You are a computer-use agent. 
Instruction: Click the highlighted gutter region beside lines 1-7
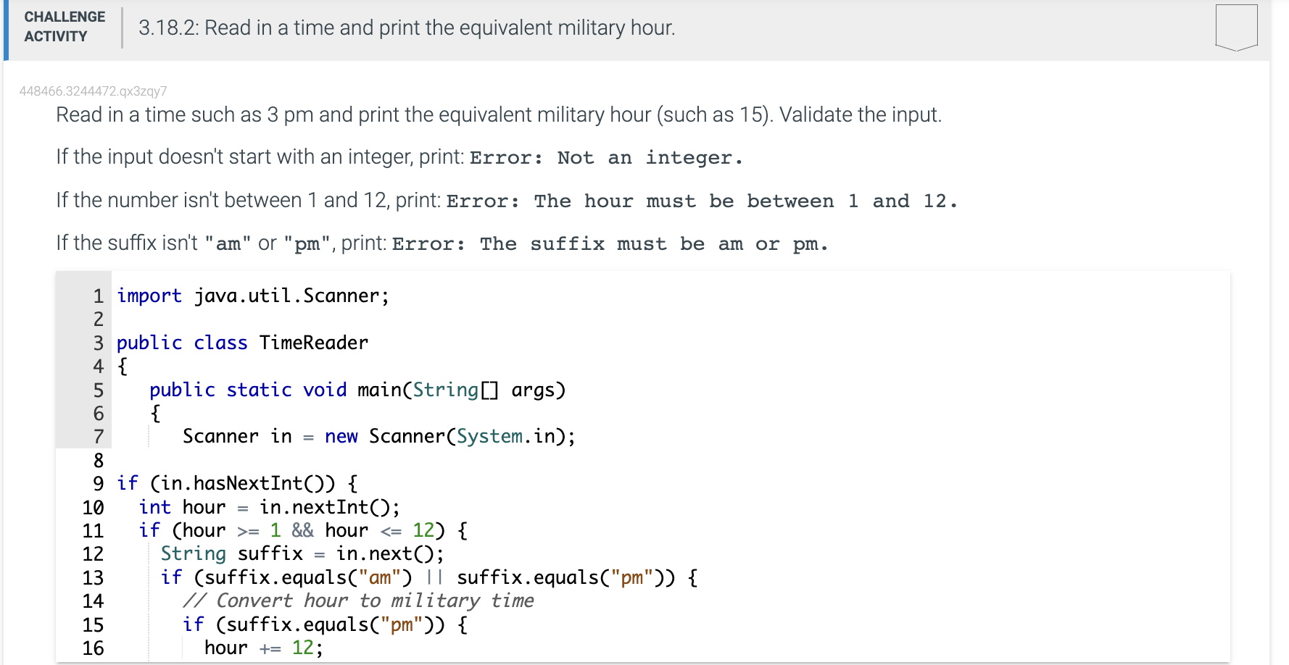tap(82, 362)
